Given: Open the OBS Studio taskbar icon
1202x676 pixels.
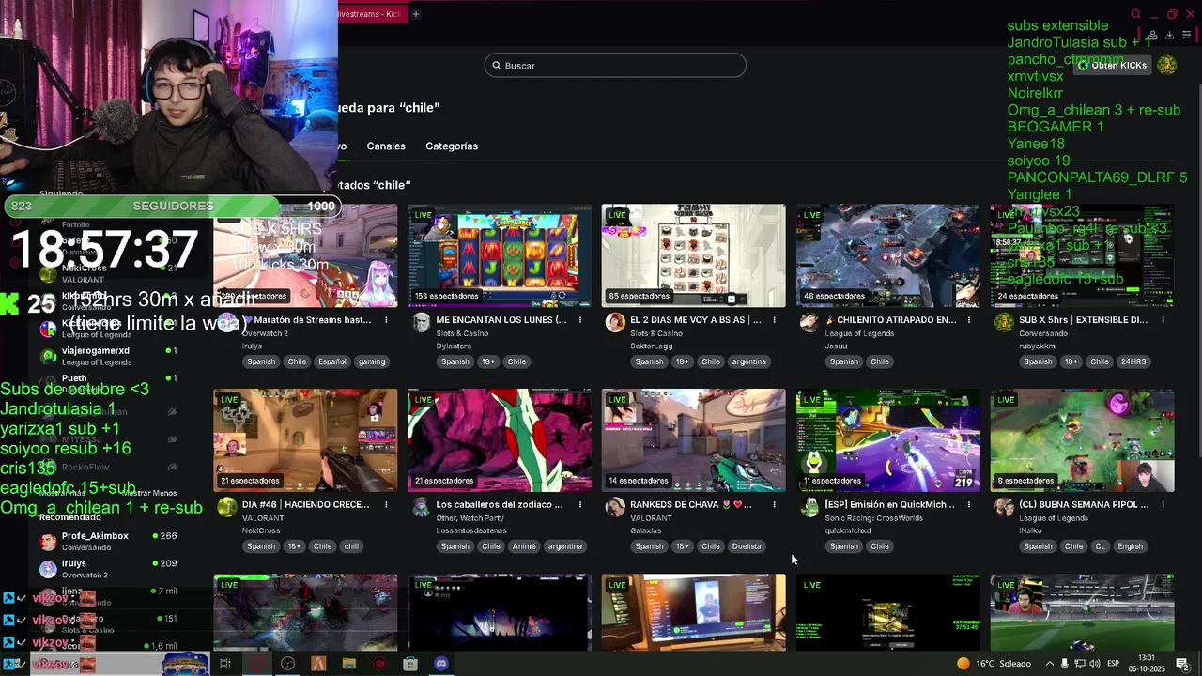Looking at the screenshot, I should (x=288, y=664).
